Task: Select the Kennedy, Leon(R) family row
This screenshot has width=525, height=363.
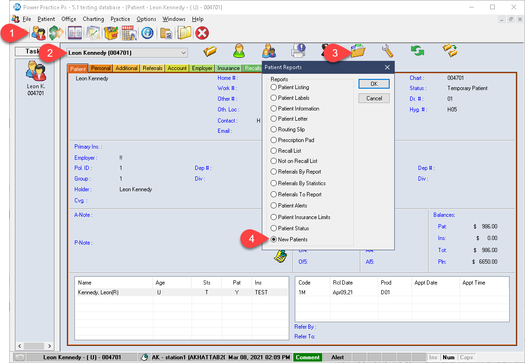Action: 182,292
